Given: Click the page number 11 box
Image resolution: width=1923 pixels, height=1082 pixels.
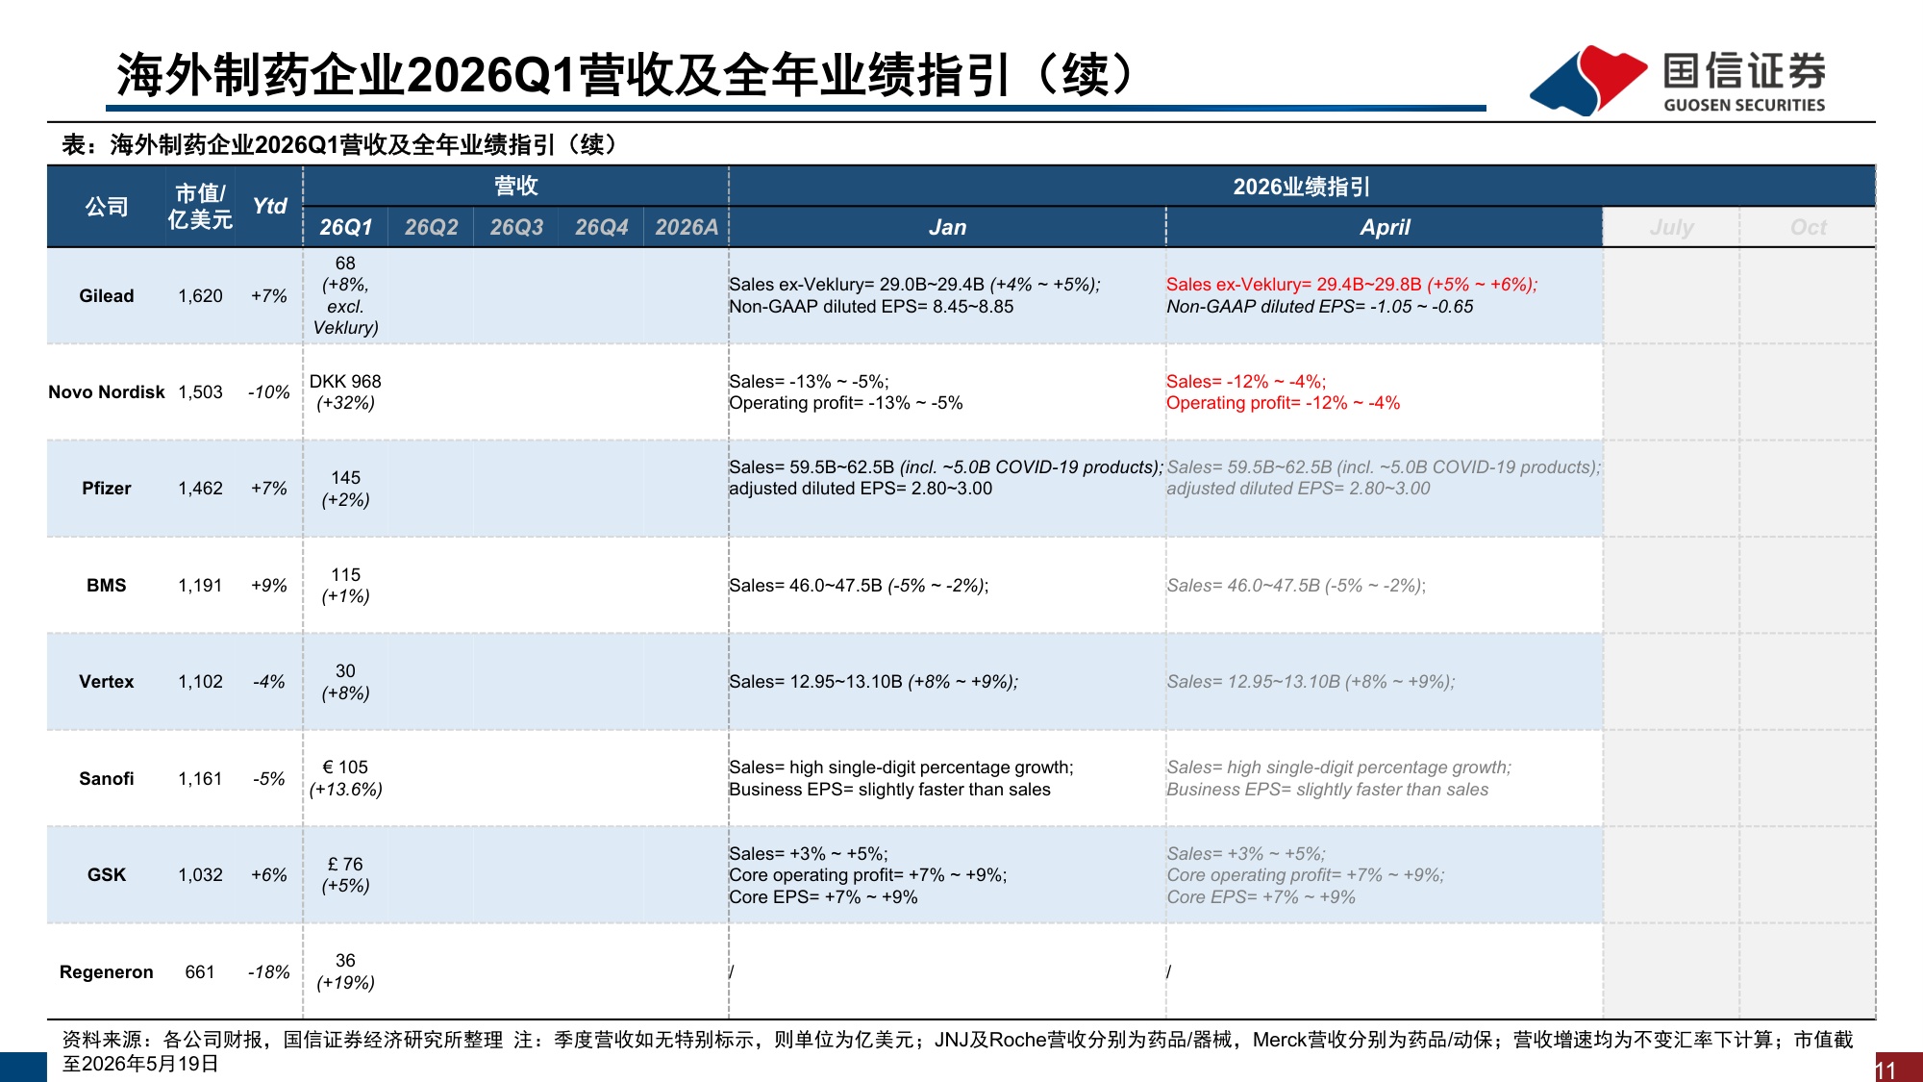Looking at the screenshot, I should 1898,1068.
